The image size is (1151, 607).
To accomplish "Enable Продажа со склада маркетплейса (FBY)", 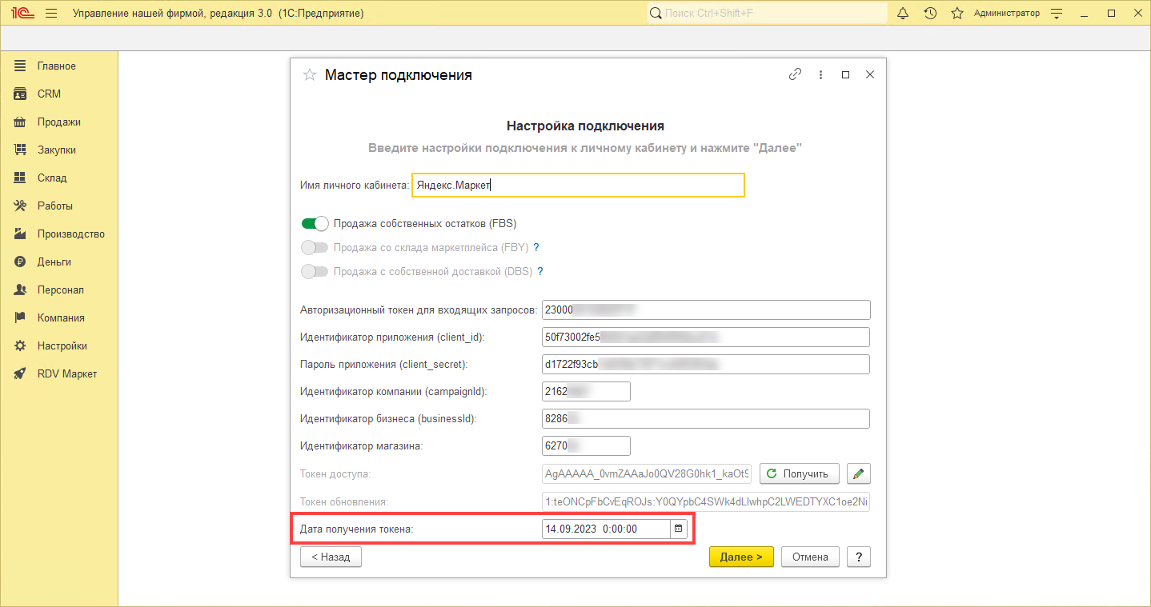I will 315,248.
